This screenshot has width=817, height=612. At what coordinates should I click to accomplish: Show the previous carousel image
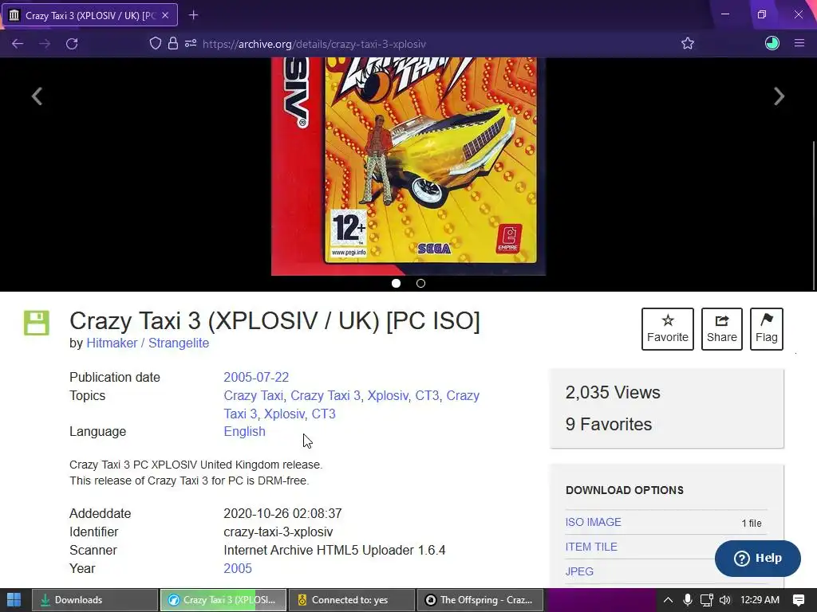pyautogui.click(x=37, y=96)
